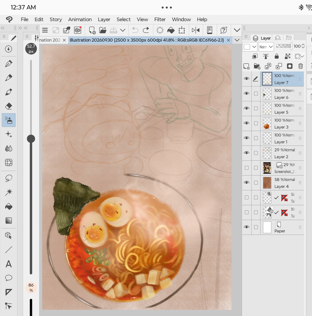Click the 86% brush opacity indicator
Screen dimensions: 312x316
(31, 288)
